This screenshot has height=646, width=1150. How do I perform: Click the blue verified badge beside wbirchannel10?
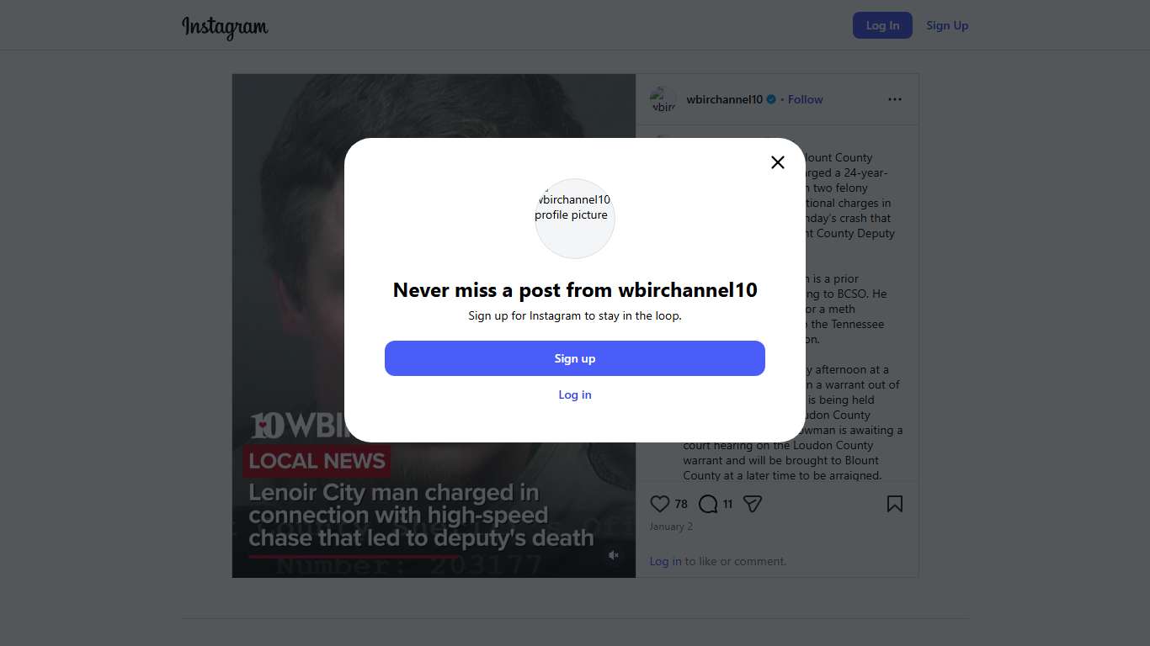[x=771, y=99]
